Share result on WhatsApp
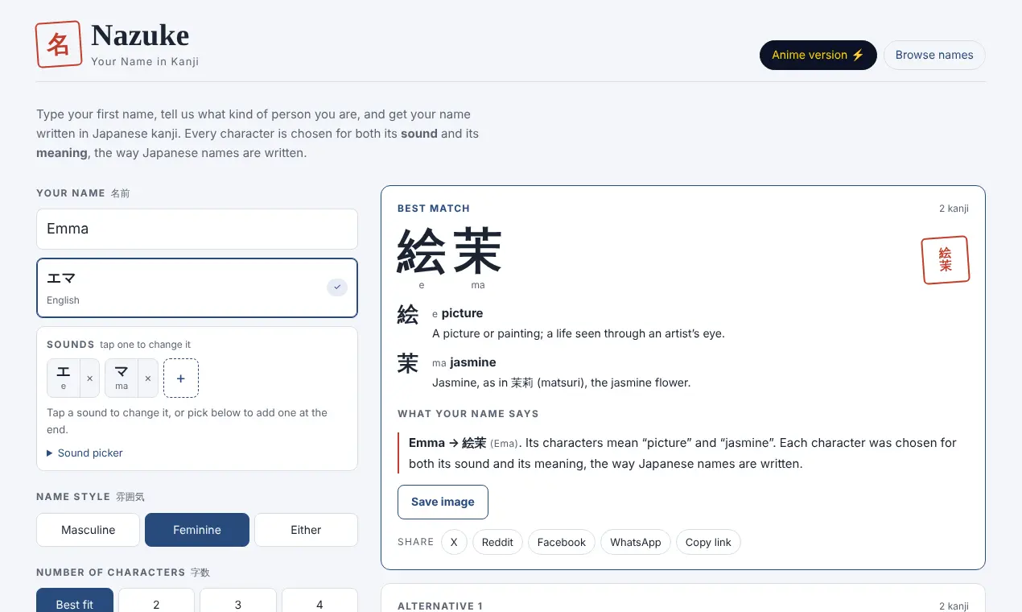This screenshot has height=612, width=1022. pyautogui.click(x=636, y=542)
